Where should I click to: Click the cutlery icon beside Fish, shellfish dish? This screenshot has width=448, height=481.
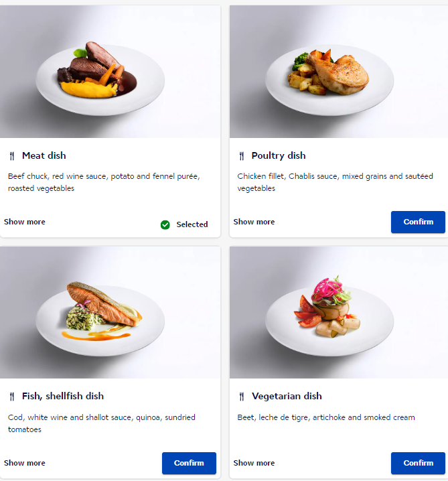12,397
